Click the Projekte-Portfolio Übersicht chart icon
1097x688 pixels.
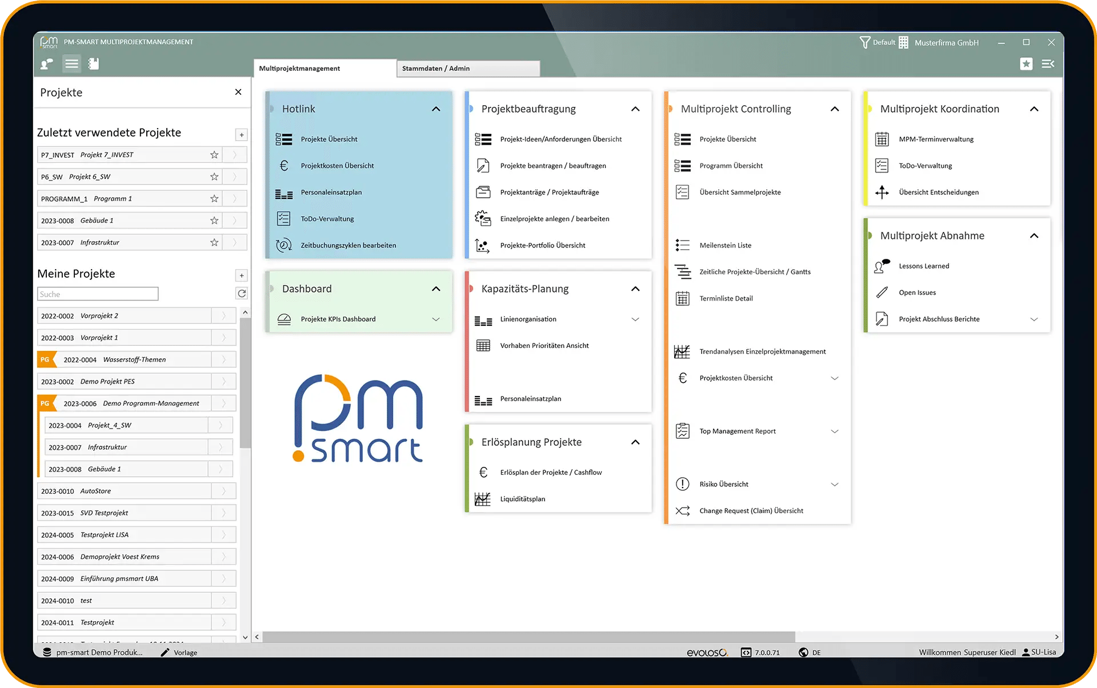point(483,245)
